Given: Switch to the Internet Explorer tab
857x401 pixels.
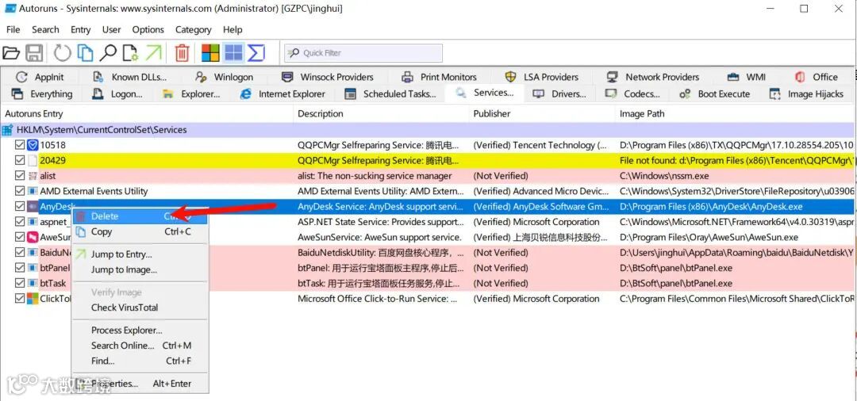Looking at the screenshot, I should [x=282, y=94].
